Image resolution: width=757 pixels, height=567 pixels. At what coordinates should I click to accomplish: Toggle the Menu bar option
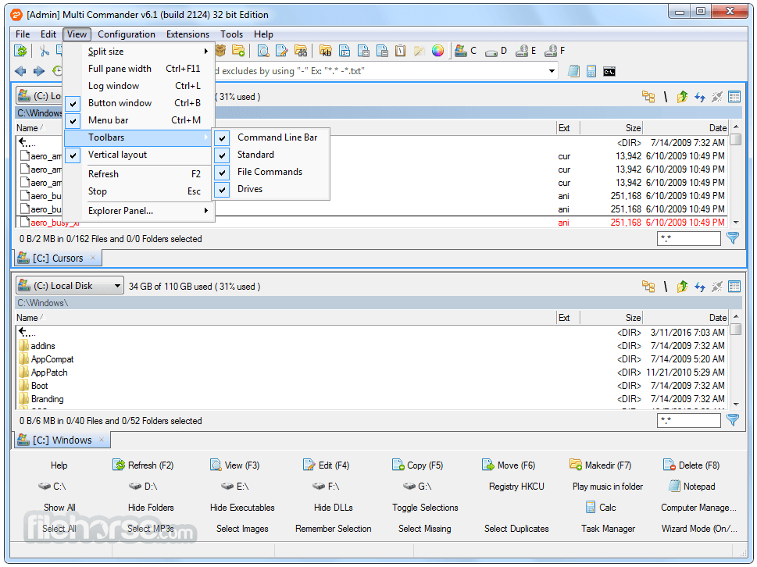tap(139, 120)
